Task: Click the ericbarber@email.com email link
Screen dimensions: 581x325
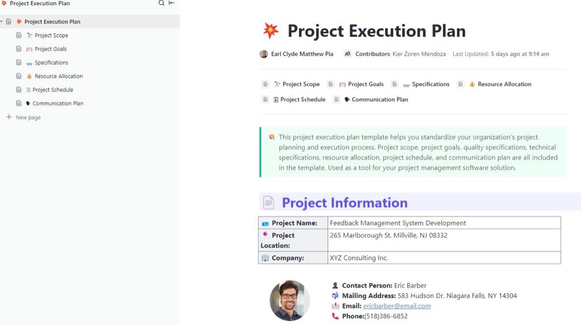Action: point(396,306)
